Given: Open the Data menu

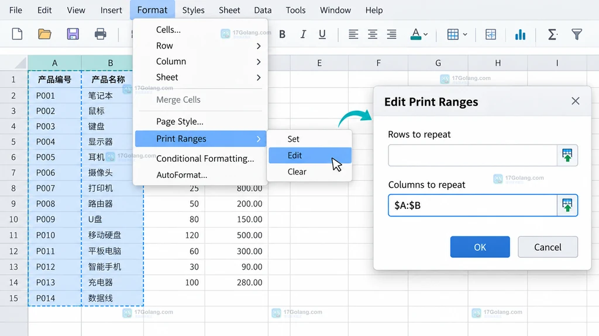Looking at the screenshot, I should click(x=263, y=10).
